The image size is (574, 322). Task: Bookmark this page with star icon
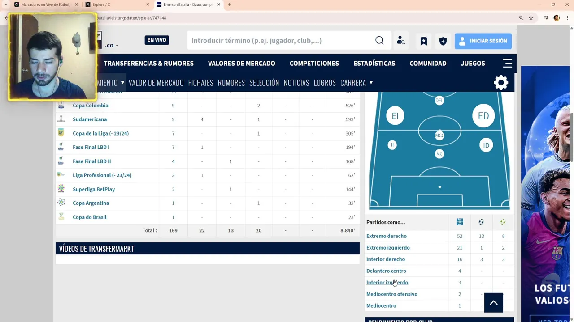coord(531,18)
